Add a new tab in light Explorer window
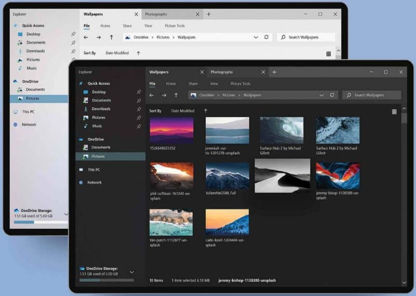Screen dimensions: 416x296 (x=209, y=15)
